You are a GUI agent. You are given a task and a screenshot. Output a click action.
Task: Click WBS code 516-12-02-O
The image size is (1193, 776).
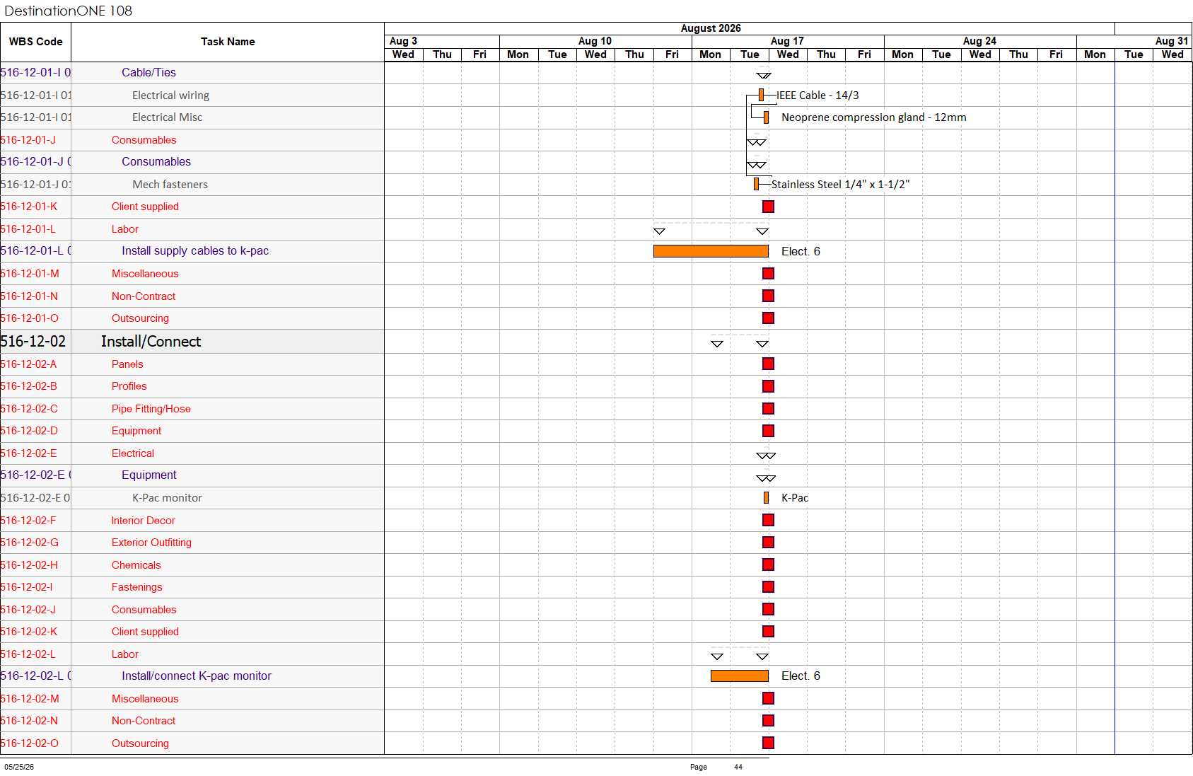(30, 743)
